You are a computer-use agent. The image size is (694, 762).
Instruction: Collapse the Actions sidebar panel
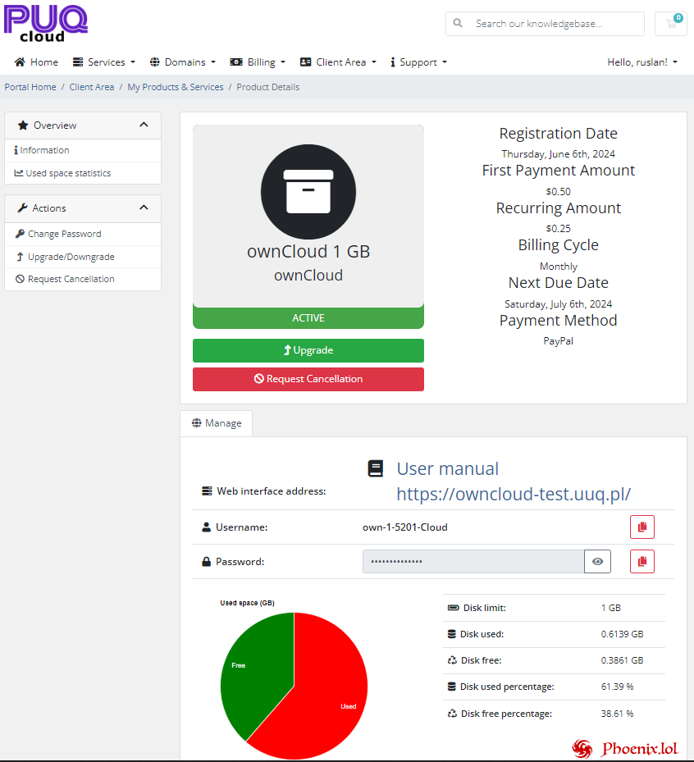[x=144, y=208]
